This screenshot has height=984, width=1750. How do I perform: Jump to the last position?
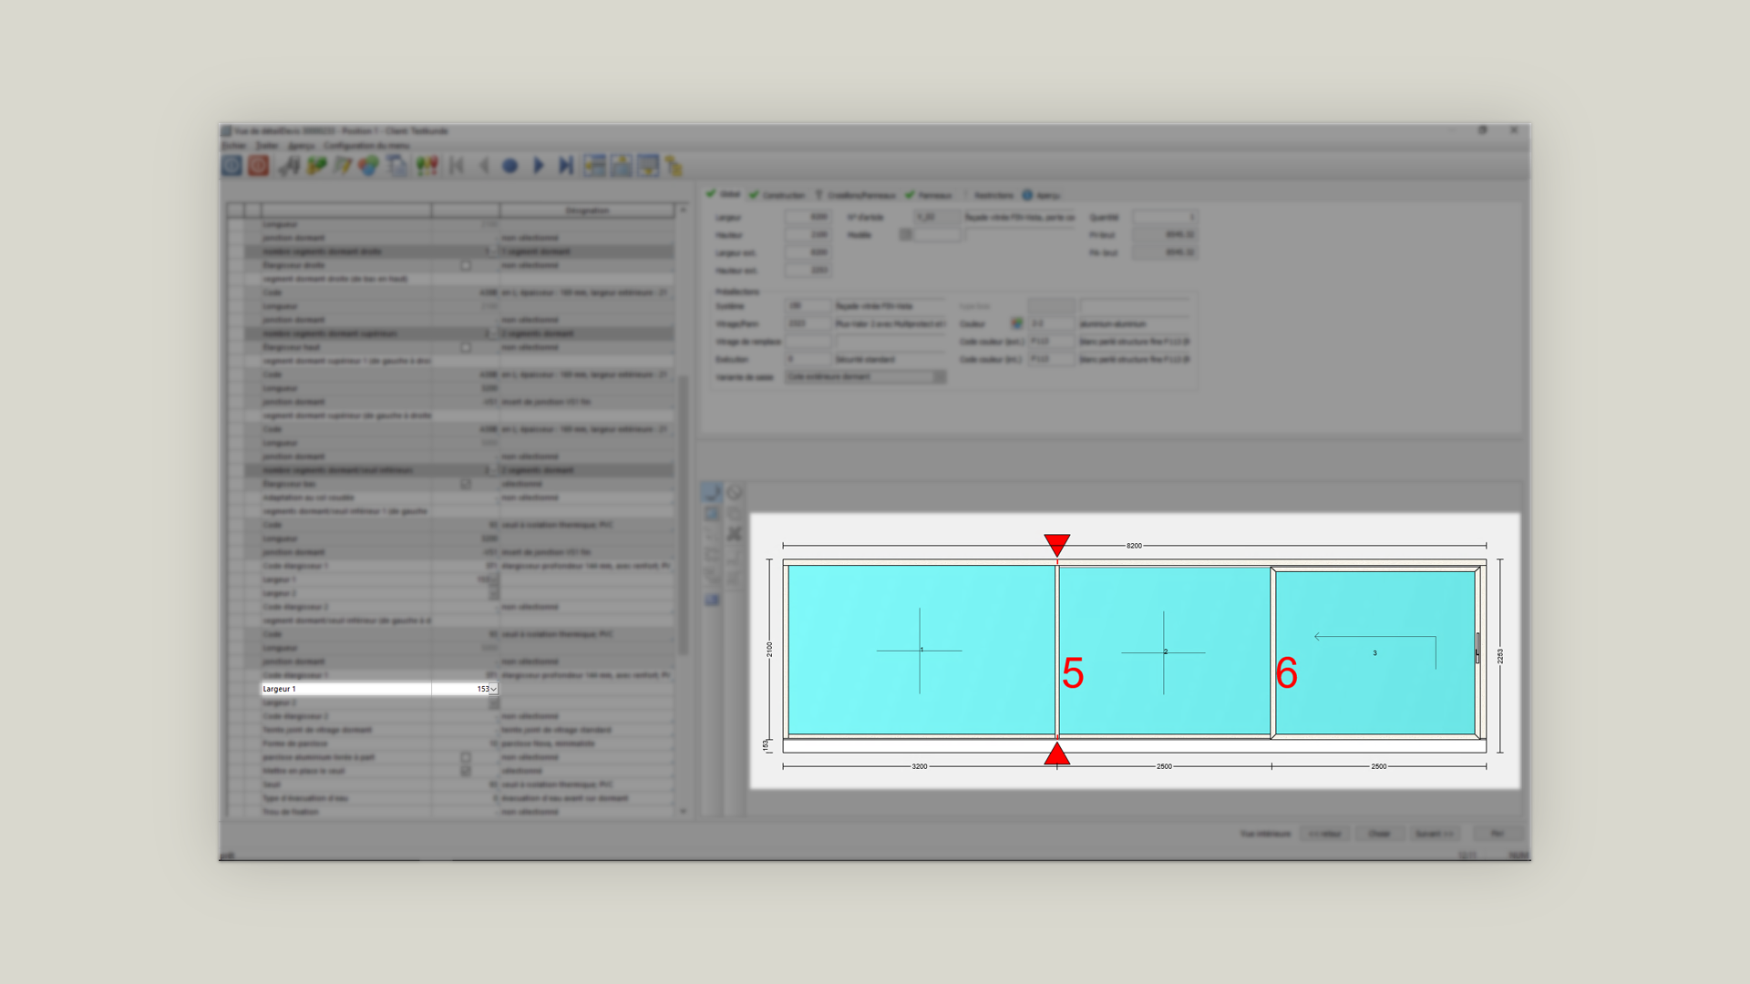(x=566, y=166)
